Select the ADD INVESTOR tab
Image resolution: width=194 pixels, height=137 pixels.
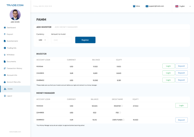pyautogui.click(x=44, y=27)
